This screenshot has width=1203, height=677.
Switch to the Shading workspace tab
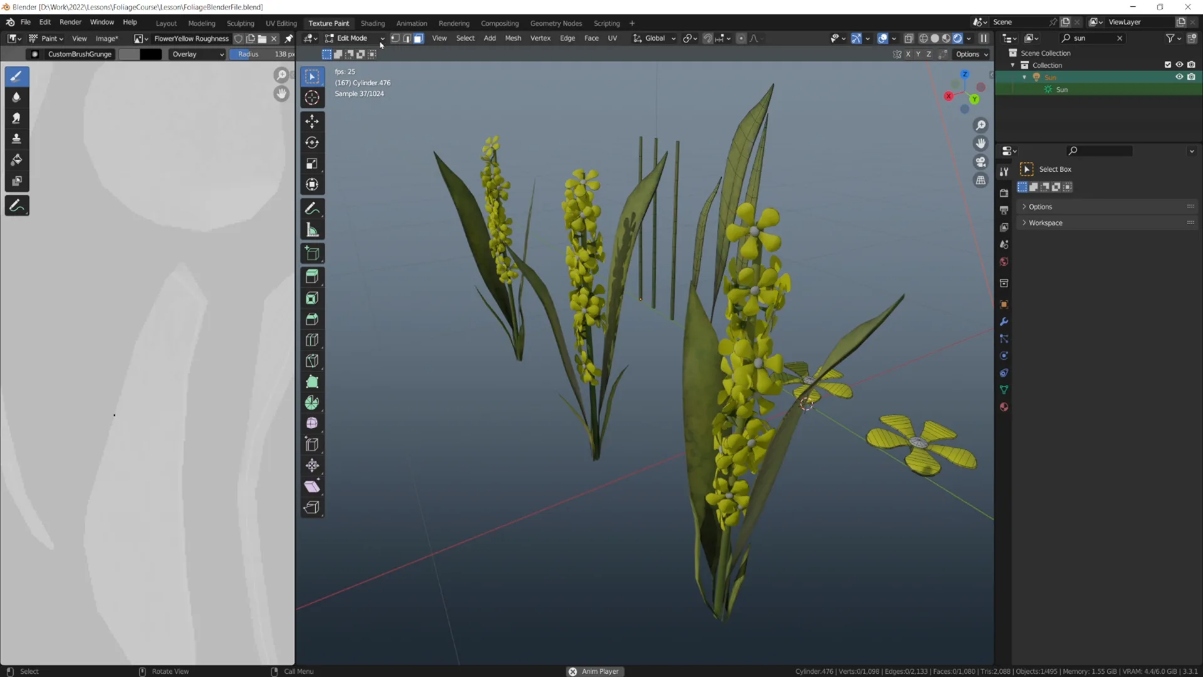[x=373, y=23]
